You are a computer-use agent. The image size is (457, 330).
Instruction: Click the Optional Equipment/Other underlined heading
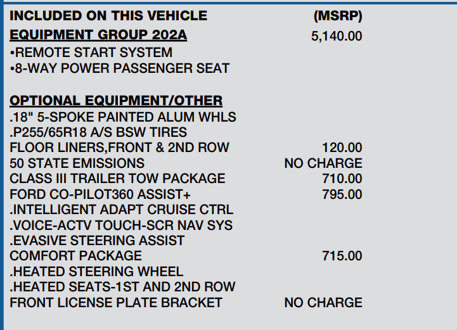click(x=116, y=101)
